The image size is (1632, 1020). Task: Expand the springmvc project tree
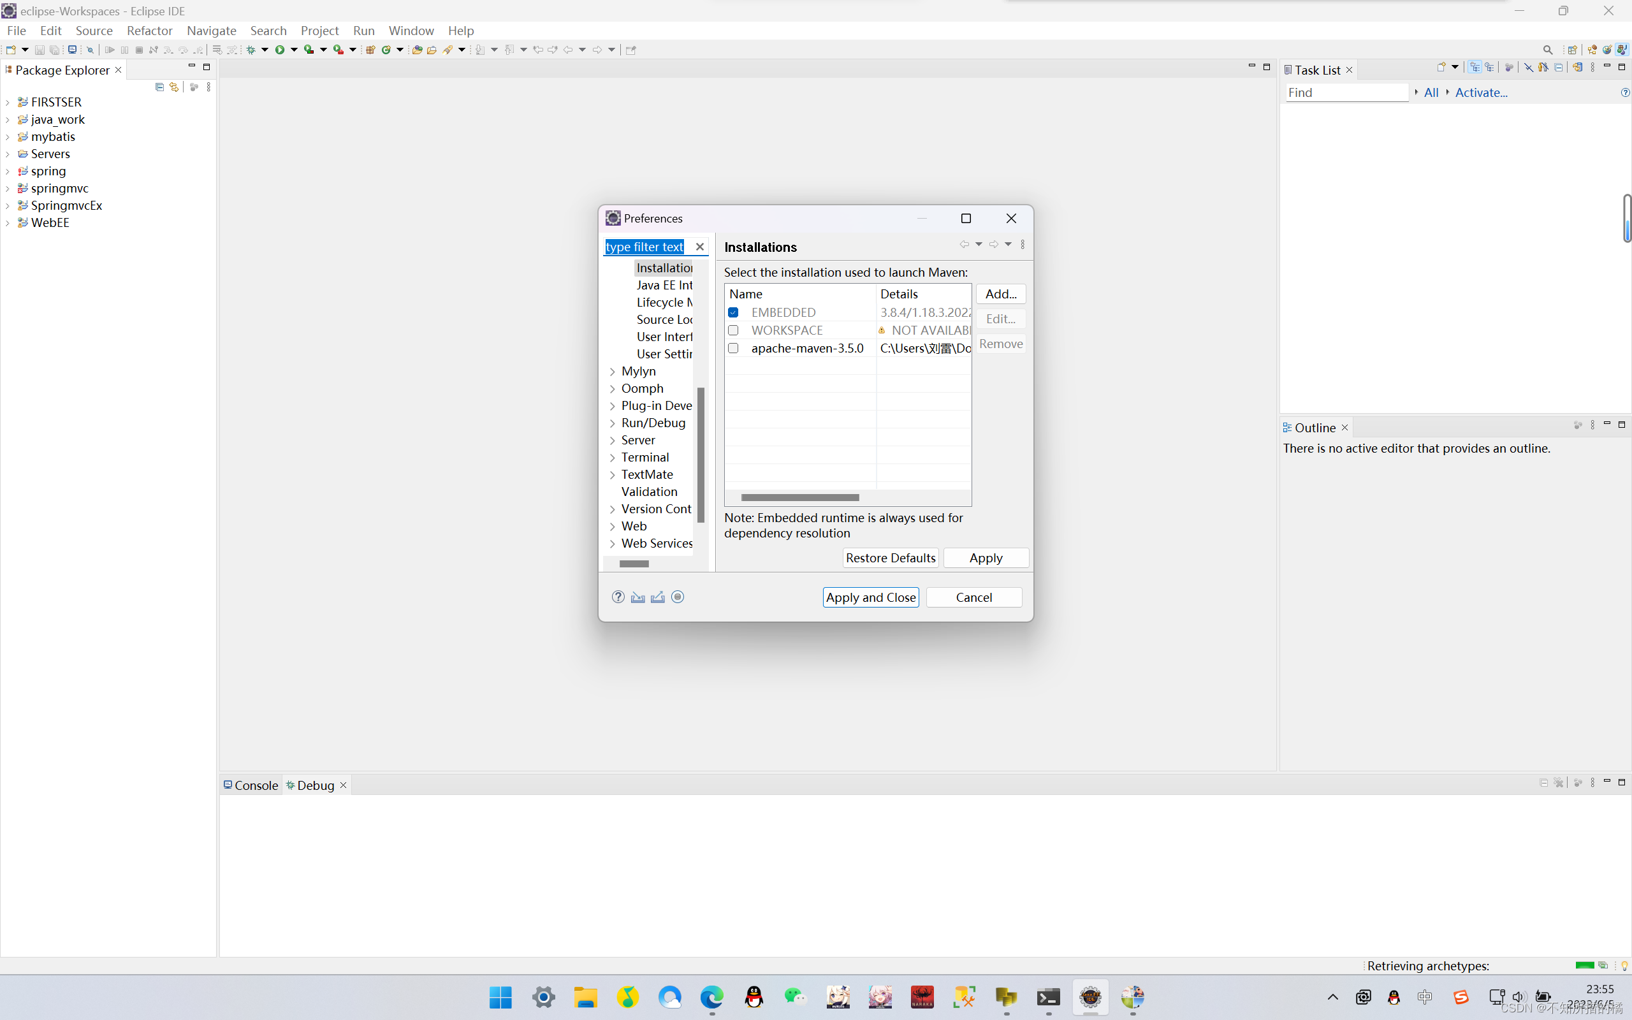point(8,189)
